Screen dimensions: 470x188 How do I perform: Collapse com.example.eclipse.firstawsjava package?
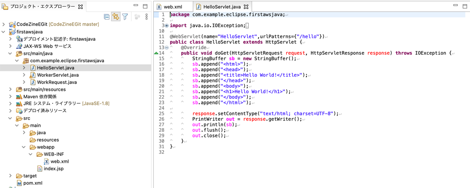17,61
